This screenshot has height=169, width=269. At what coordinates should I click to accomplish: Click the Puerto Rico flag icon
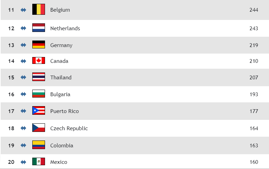(x=38, y=111)
